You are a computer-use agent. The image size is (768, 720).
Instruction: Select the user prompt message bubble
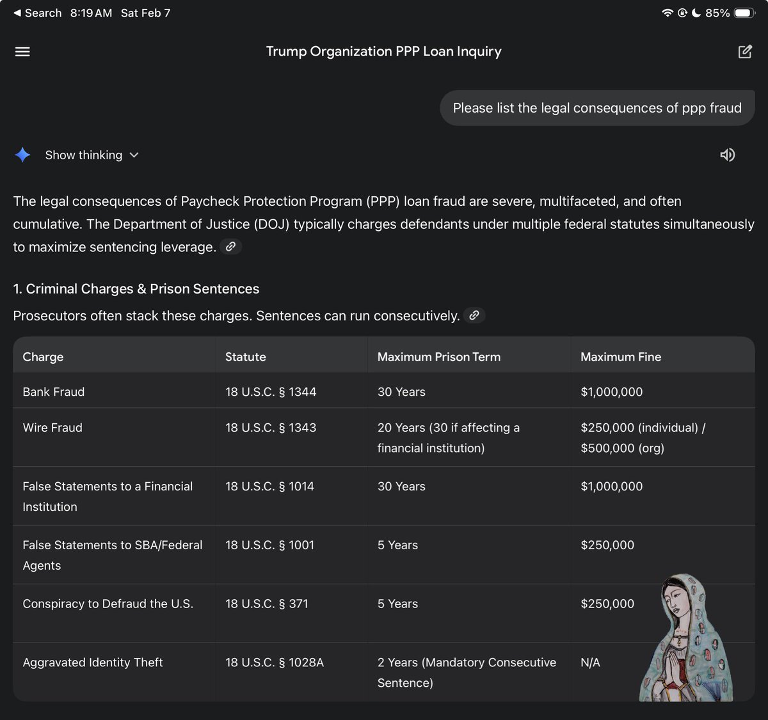tap(597, 108)
